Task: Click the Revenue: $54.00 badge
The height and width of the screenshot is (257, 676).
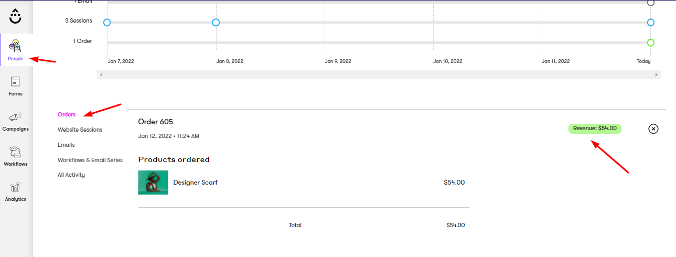Action: pos(595,128)
